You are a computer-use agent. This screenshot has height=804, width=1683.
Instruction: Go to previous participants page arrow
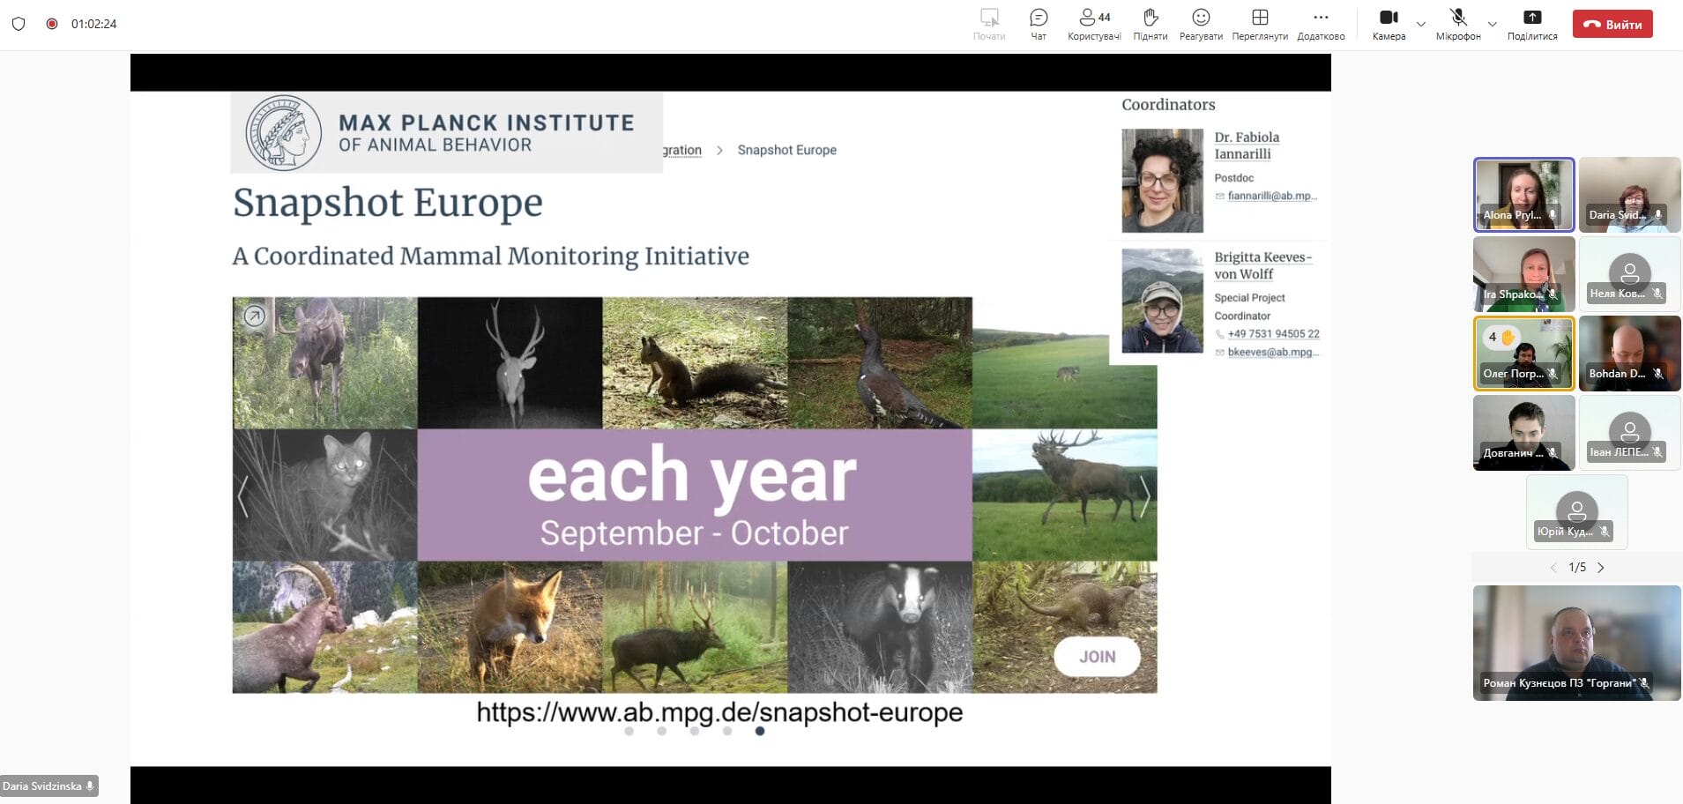1553,568
